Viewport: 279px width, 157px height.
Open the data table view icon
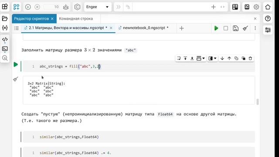click(235, 7)
